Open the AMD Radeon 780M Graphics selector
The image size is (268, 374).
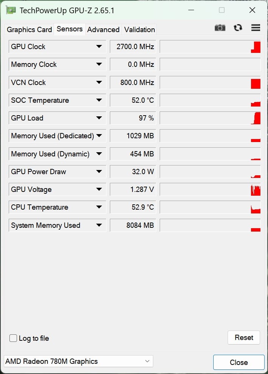79,361
